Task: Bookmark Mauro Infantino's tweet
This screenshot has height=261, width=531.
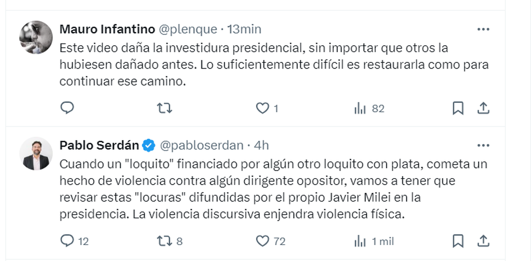Action: (458, 108)
